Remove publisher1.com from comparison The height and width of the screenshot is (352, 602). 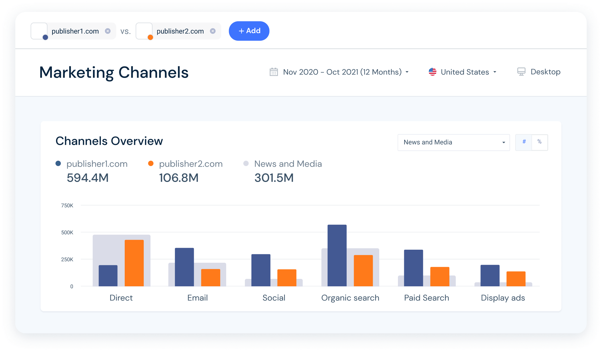coord(107,31)
